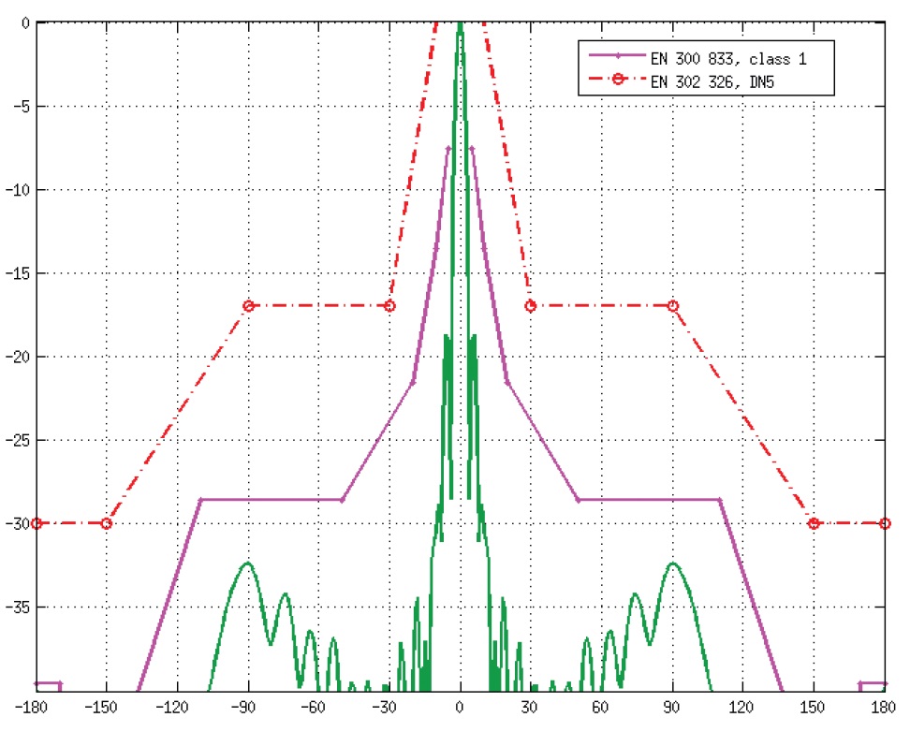Click red circle marker at 150, -30

[814, 523]
